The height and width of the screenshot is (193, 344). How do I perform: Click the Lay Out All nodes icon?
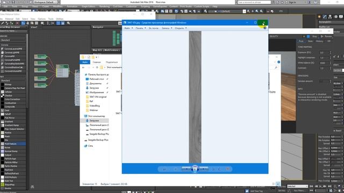48,23
